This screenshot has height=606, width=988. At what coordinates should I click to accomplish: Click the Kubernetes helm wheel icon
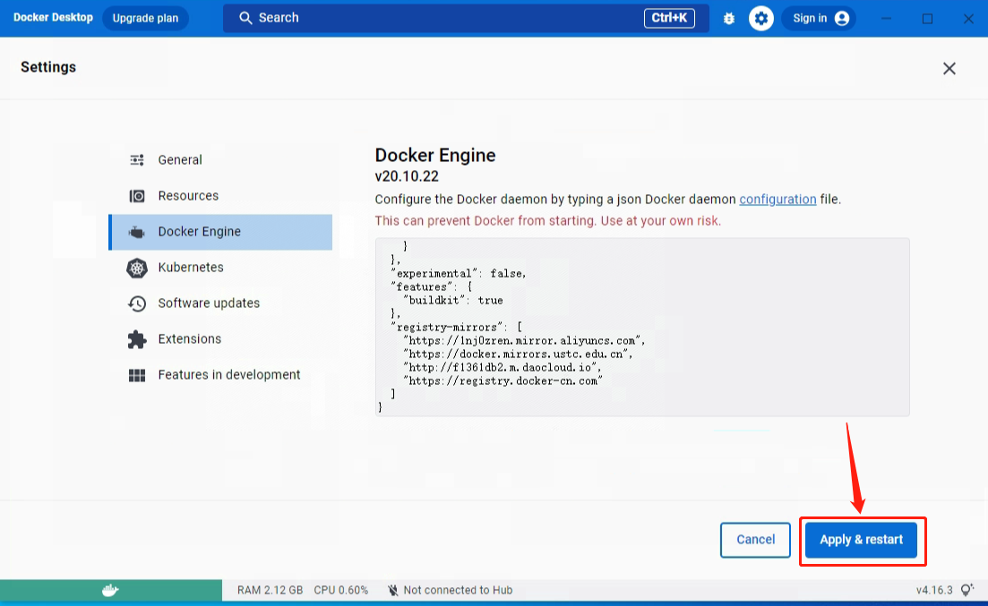click(x=137, y=268)
